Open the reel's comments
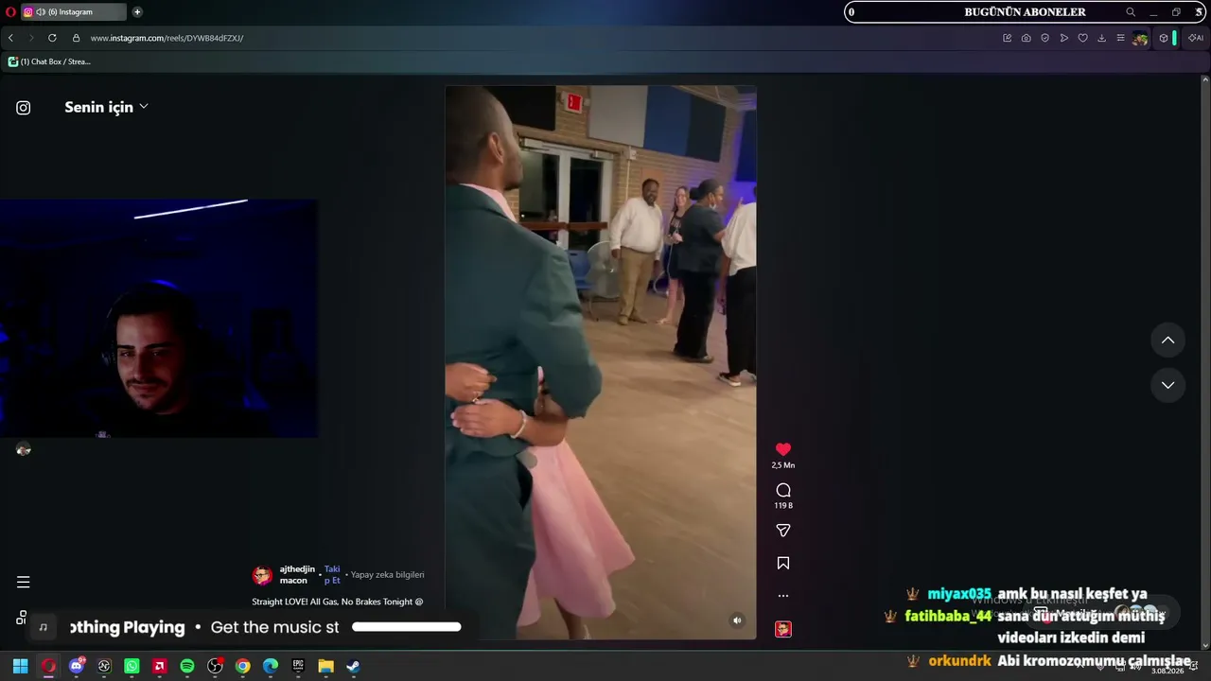1211x681 pixels. click(783, 490)
